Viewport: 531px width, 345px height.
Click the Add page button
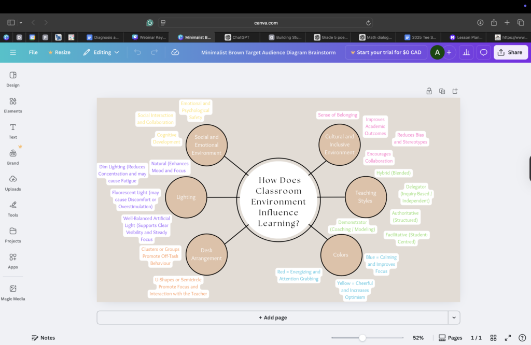[x=273, y=318]
